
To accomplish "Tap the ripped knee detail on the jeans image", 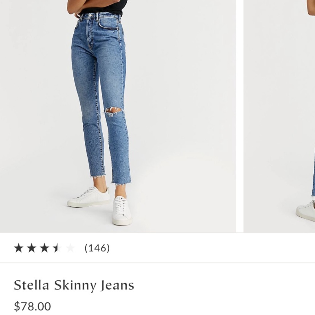I will (x=113, y=110).
